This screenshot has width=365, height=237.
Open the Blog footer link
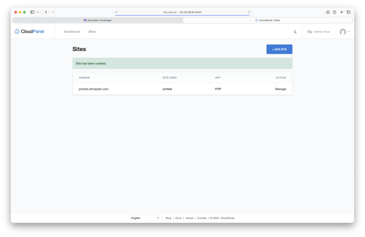pyautogui.click(x=169, y=218)
